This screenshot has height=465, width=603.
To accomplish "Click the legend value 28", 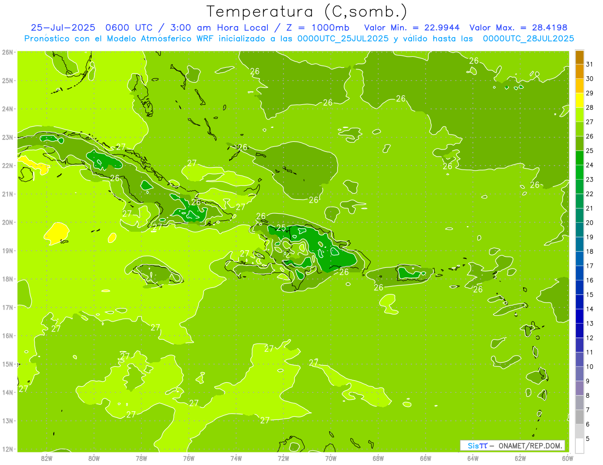I will click(589, 107).
